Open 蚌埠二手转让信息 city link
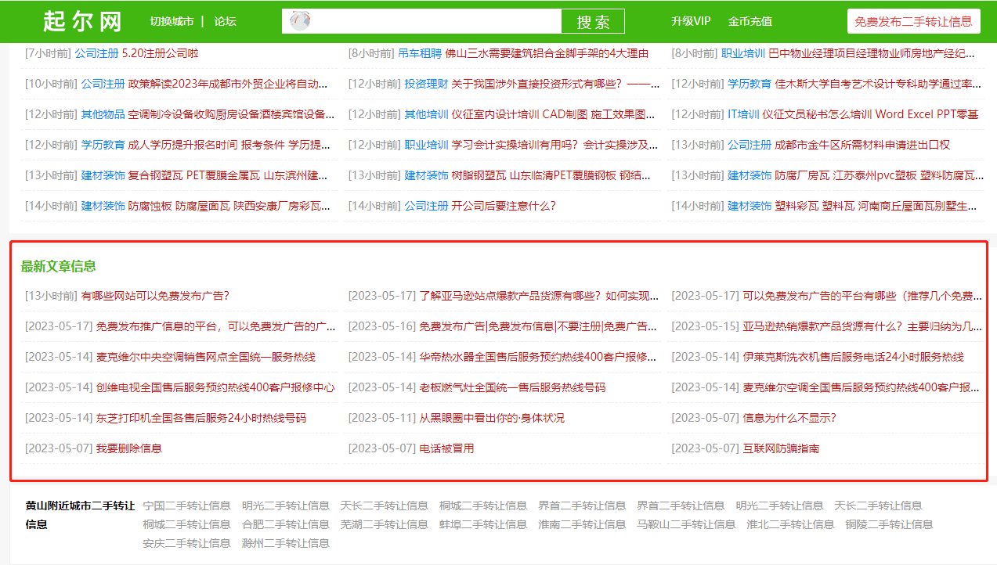 coord(482,524)
